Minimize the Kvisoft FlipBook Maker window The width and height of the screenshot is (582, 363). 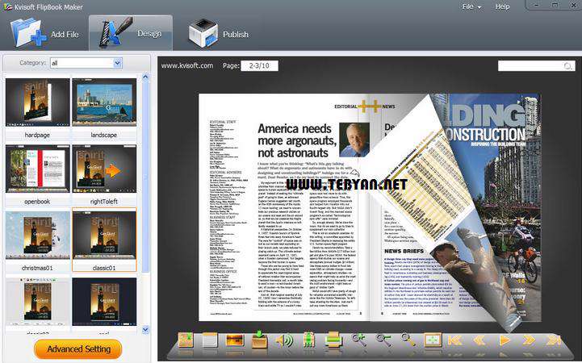click(536, 5)
